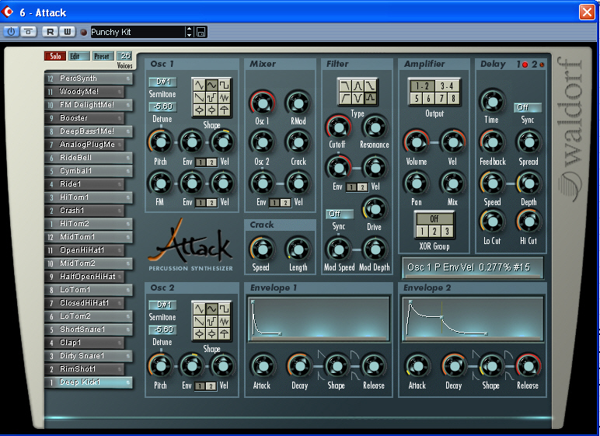Select the square waveform in Osc 2 Shape

(225, 309)
